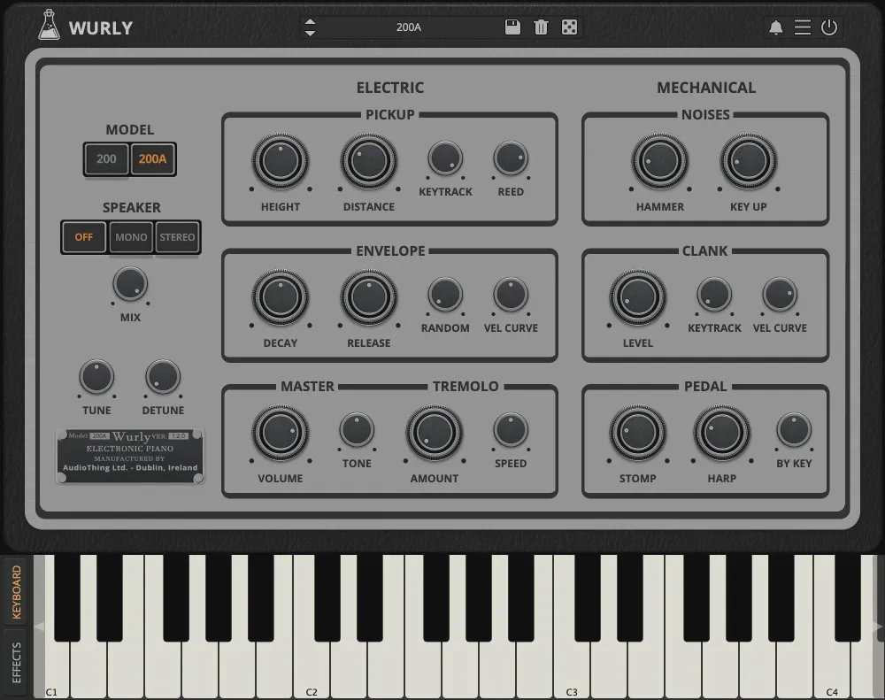885x700 pixels.
Task: Click the preset up/down stepper arrows
Action: [x=310, y=27]
